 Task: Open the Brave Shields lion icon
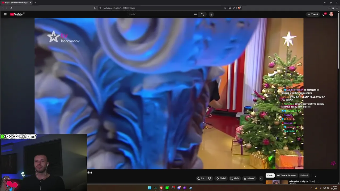pos(239,8)
